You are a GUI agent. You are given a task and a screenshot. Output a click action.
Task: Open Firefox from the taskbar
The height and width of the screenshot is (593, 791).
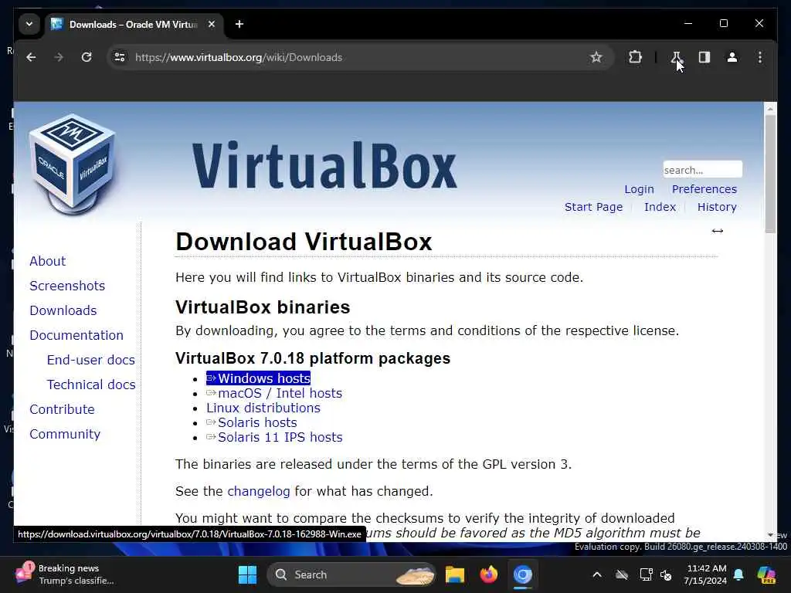(x=488, y=574)
